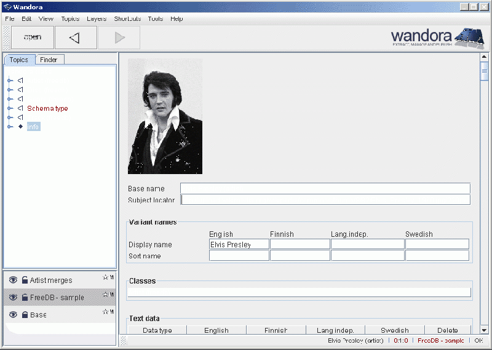Open the Layers menu
The image size is (492, 350).
coord(97,18)
